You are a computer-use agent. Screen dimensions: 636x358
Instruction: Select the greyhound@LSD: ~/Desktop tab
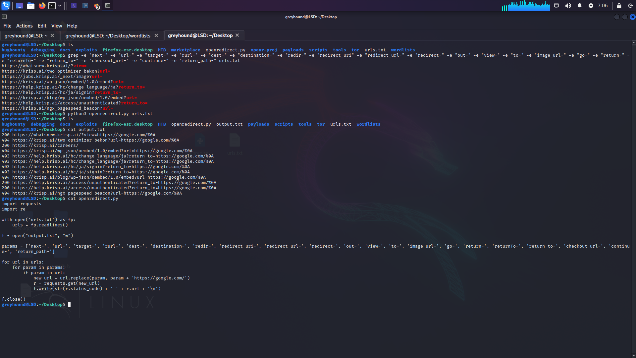200,35
